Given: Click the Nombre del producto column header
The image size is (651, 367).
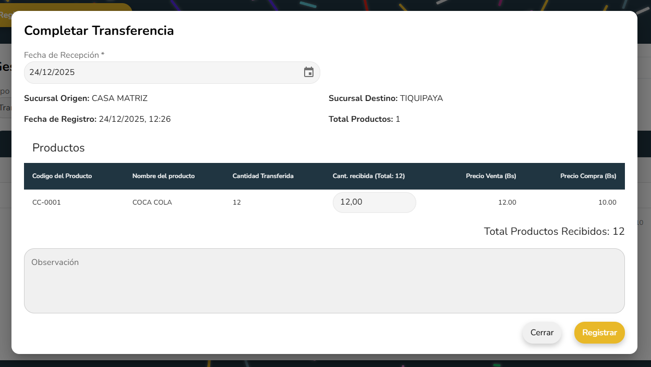Looking at the screenshot, I should click(163, 176).
